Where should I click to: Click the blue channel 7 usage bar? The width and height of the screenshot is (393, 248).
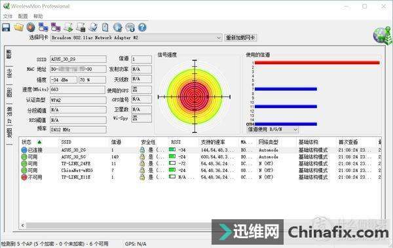click(286, 89)
